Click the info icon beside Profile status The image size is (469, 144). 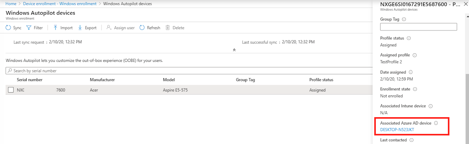(x=409, y=39)
